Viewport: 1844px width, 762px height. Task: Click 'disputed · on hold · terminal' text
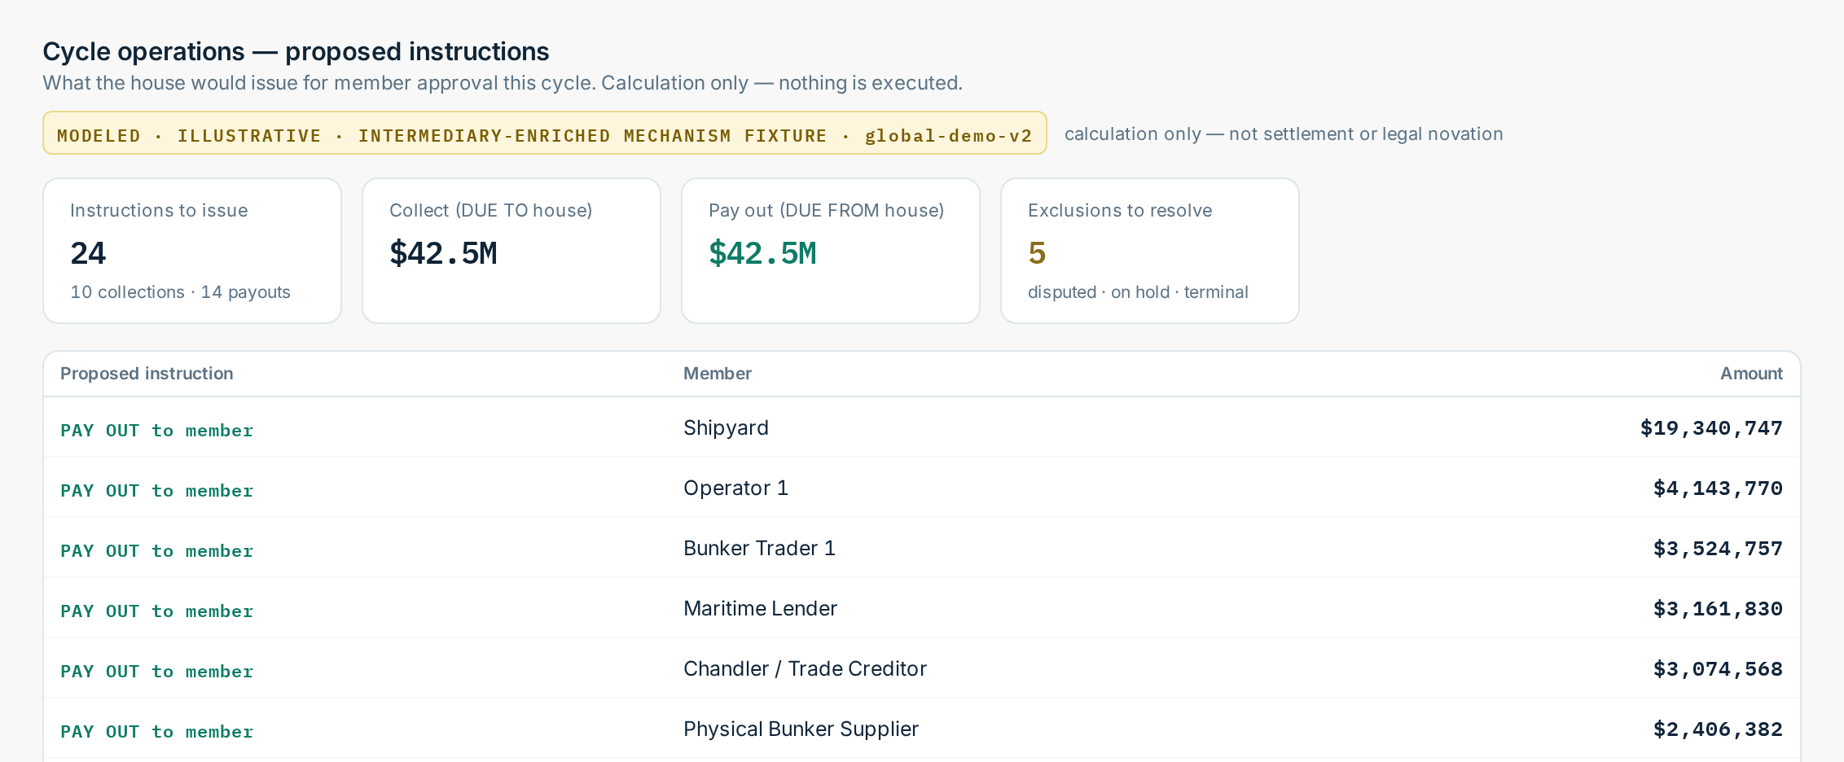coord(1138,292)
